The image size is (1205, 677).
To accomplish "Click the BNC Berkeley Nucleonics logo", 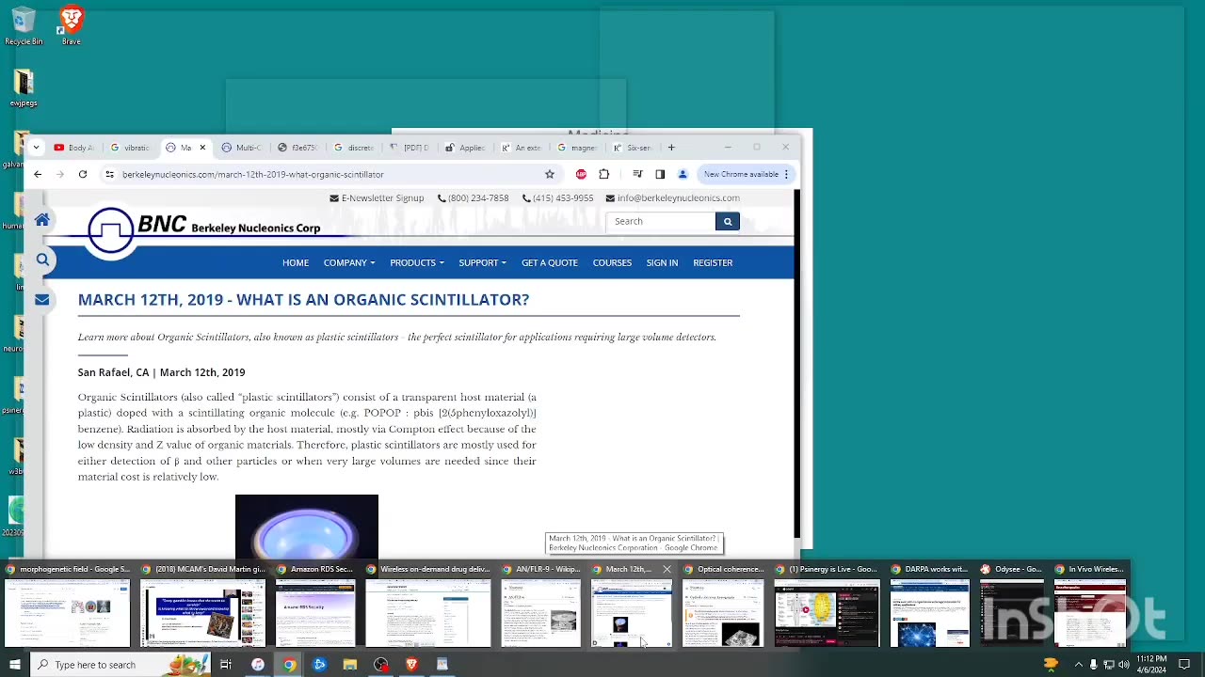I will 203,228.
